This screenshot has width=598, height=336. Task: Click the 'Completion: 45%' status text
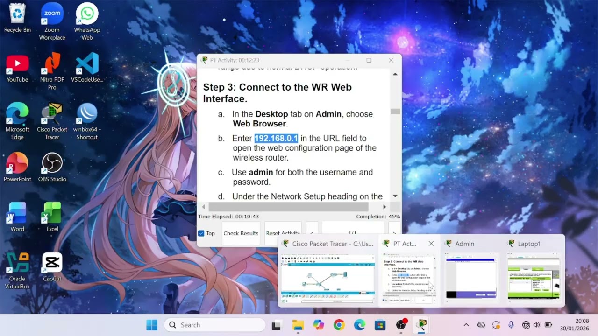(378, 217)
